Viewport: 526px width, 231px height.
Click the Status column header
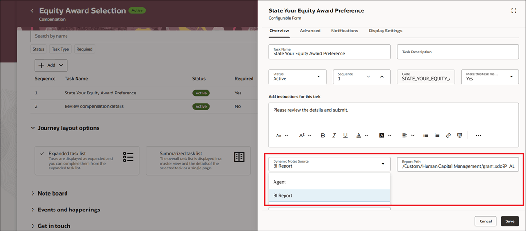click(198, 79)
